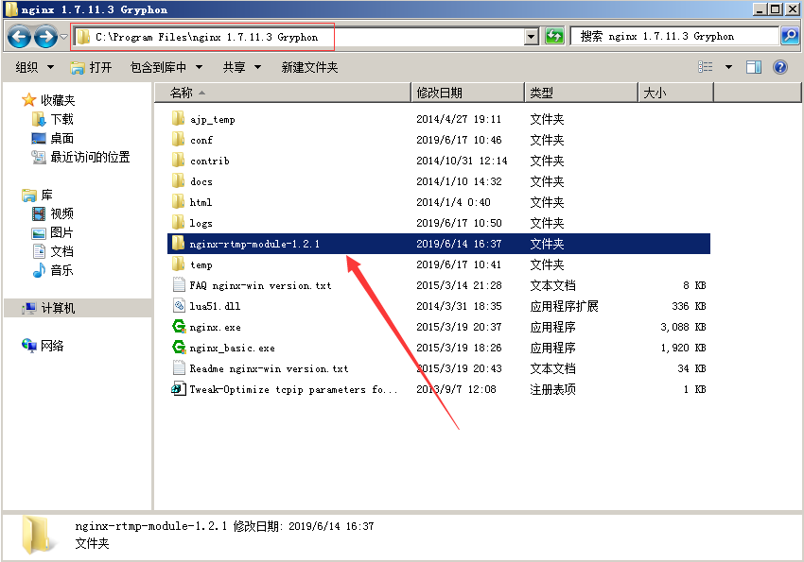Select the ajp_temp folder icon
The height and width of the screenshot is (562, 804).
tap(178, 119)
